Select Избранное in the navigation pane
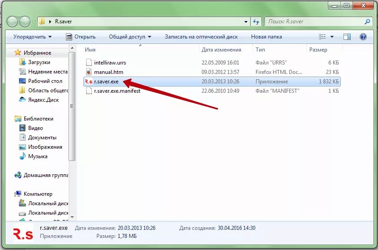 pos(37,53)
